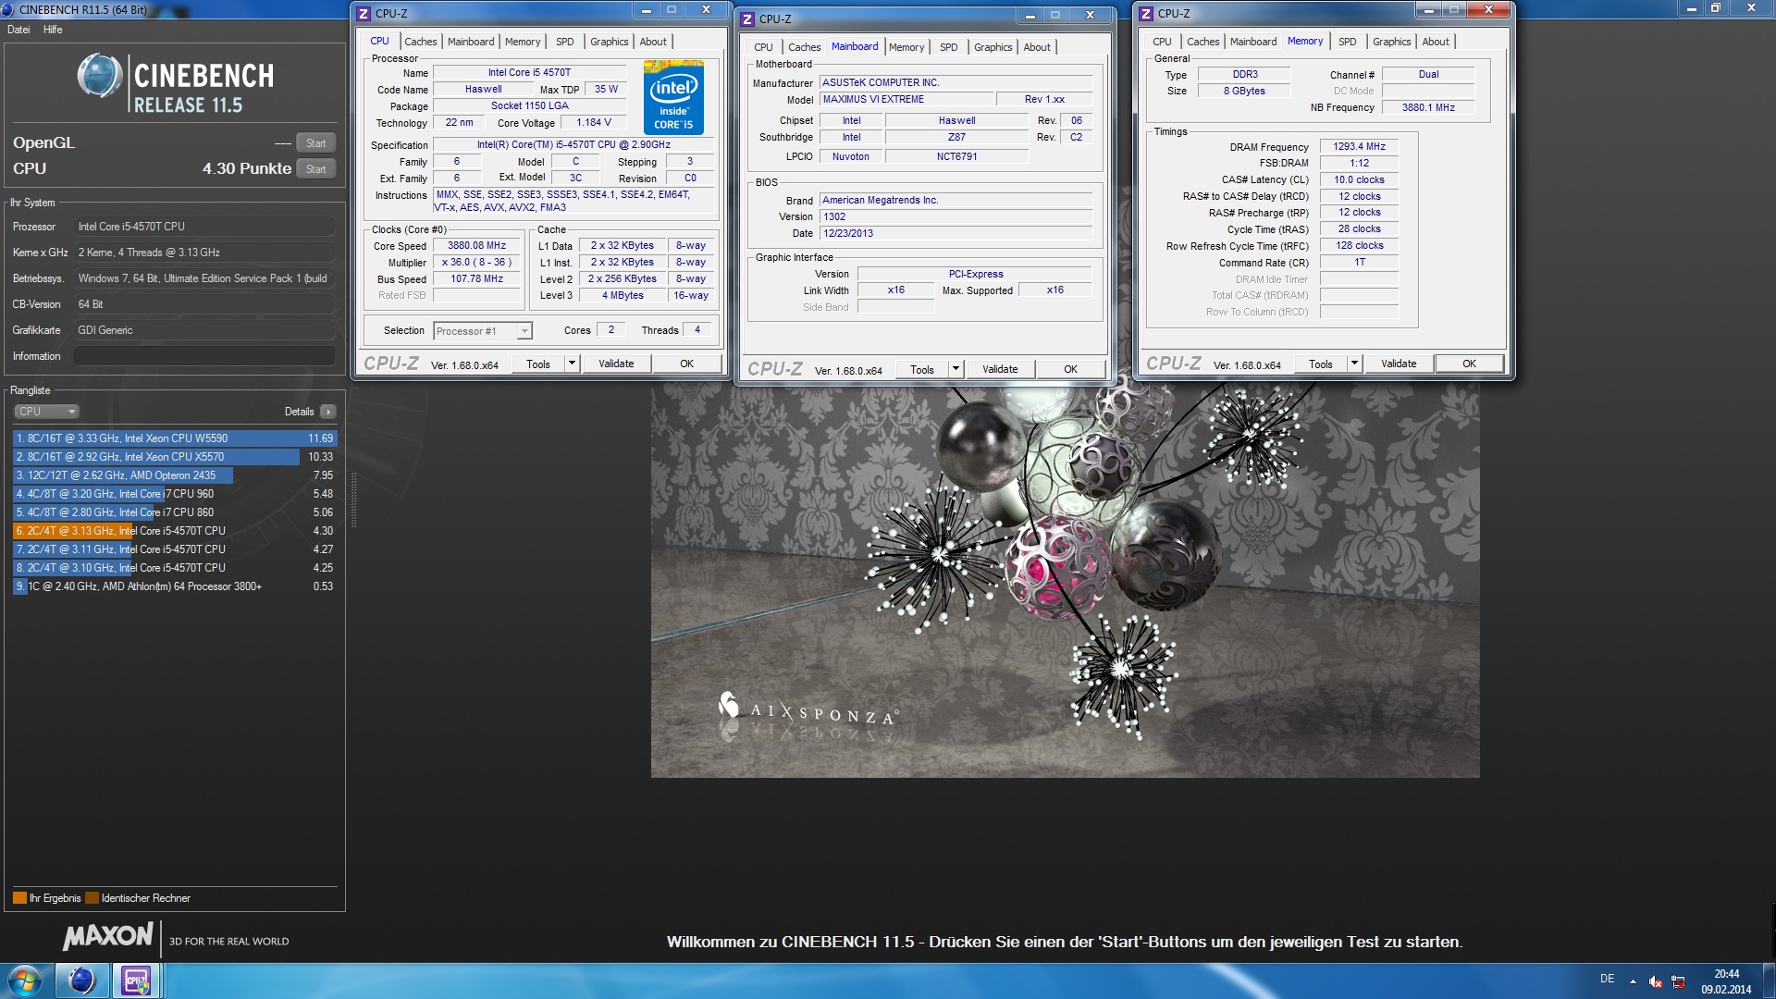The image size is (1776, 999).
Task: Start the OpenGL benchmark
Action: tap(315, 143)
